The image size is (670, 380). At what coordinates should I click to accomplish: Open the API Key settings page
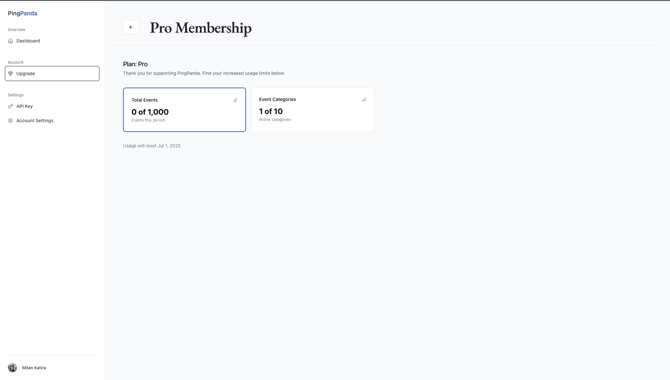[x=52, y=106]
